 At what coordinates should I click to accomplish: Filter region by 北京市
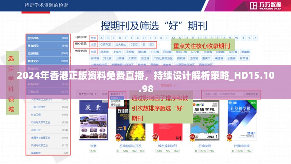105,52
